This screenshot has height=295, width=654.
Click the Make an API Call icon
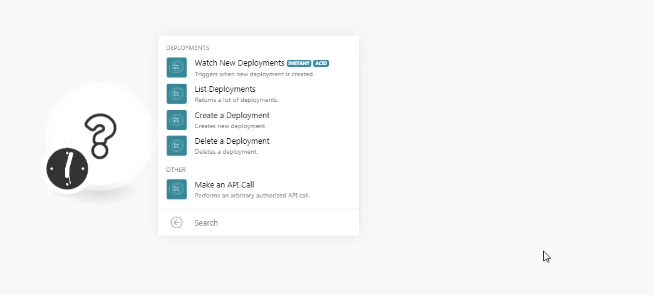coord(177,189)
